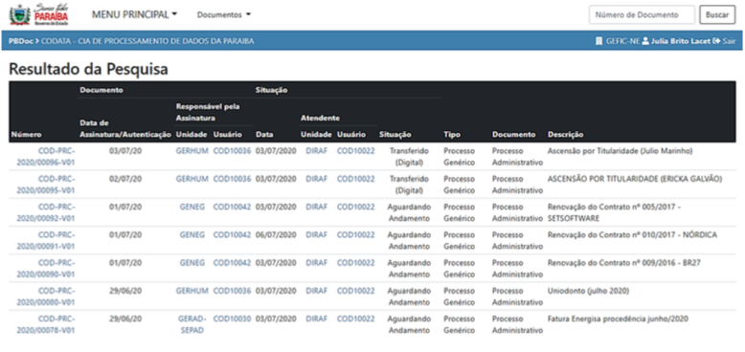
Task: Click attendant COD10022 in the 00095 row
Action: (x=356, y=179)
